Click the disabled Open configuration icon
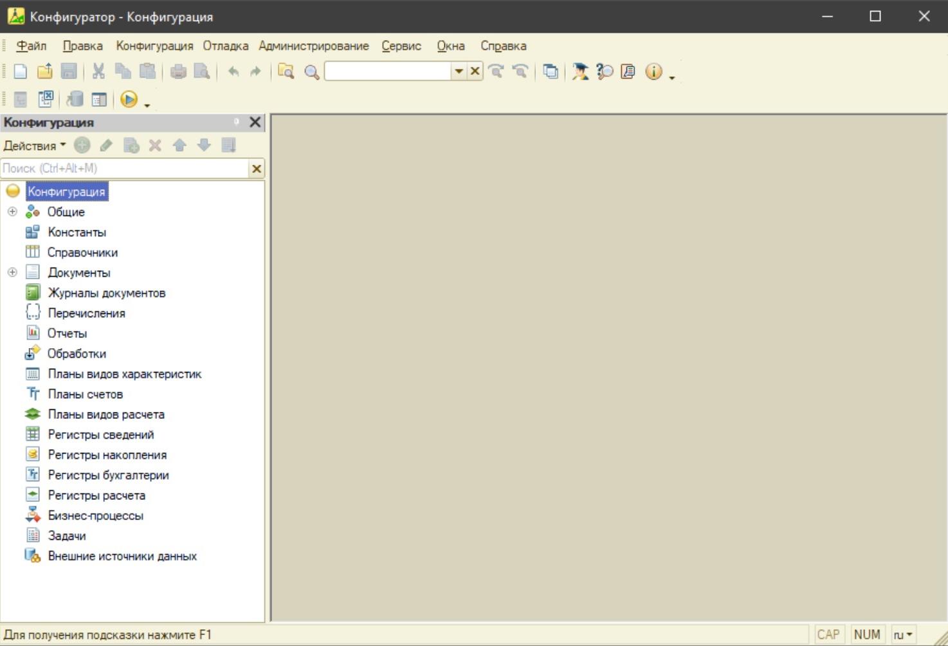The width and height of the screenshot is (948, 646). pos(21,99)
